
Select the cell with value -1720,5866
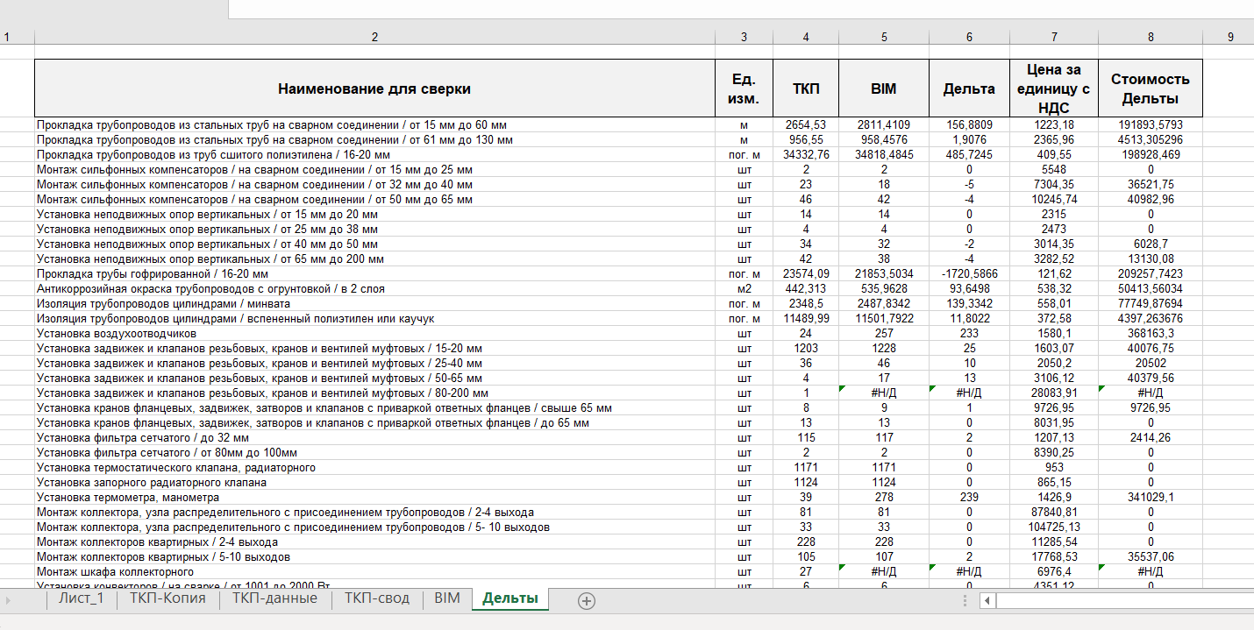(969, 274)
